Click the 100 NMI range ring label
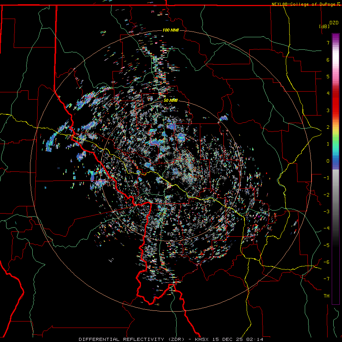This screenshot has width=342, height=342. pos(171,30)
